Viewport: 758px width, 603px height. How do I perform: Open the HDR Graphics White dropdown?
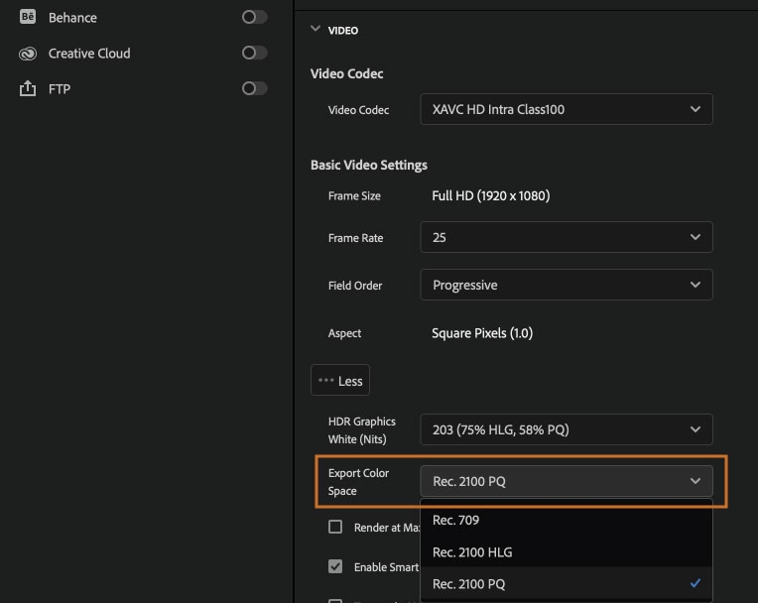click(566, 429)
